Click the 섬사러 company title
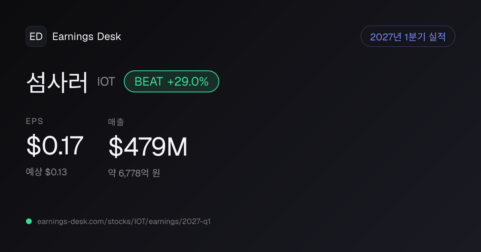 tap(57, 82)
